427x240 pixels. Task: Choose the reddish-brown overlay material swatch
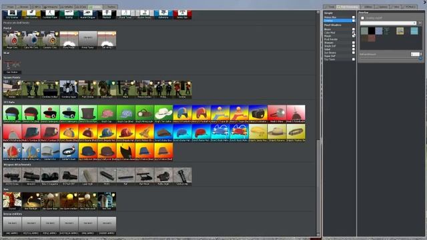[x=372, y=38]
